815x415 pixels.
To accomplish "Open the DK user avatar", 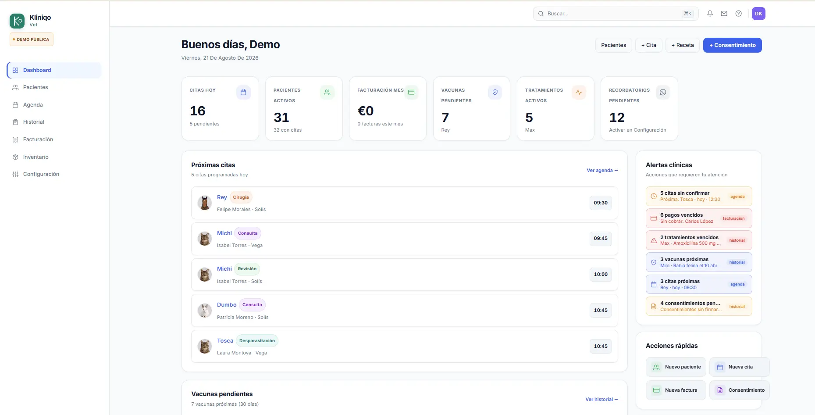I will [758, 14].
